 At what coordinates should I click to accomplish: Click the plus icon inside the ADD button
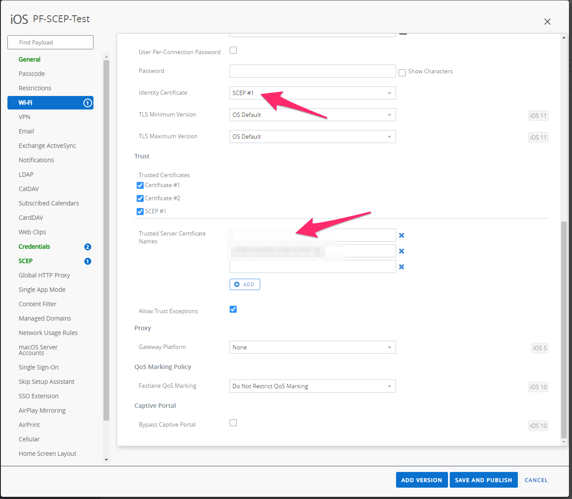pos(237,284)
